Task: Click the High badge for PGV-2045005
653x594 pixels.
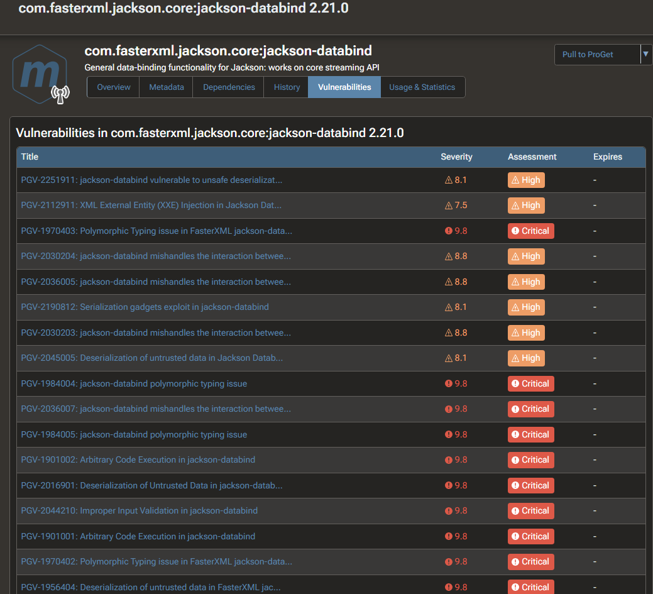Action: pyautogui.click(x=526, y=358)
